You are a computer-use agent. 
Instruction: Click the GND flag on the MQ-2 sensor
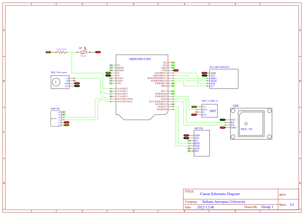click(77, 83)
